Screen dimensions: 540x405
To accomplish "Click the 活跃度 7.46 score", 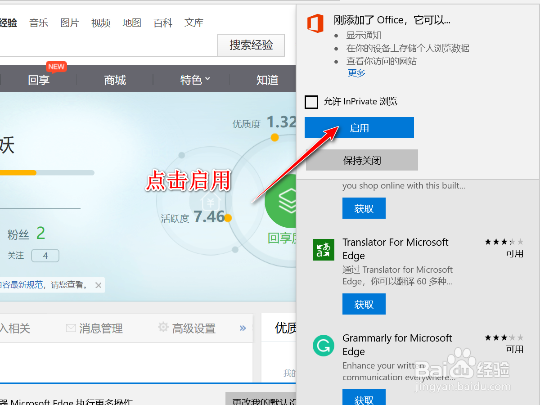I will tap(193, 217).
